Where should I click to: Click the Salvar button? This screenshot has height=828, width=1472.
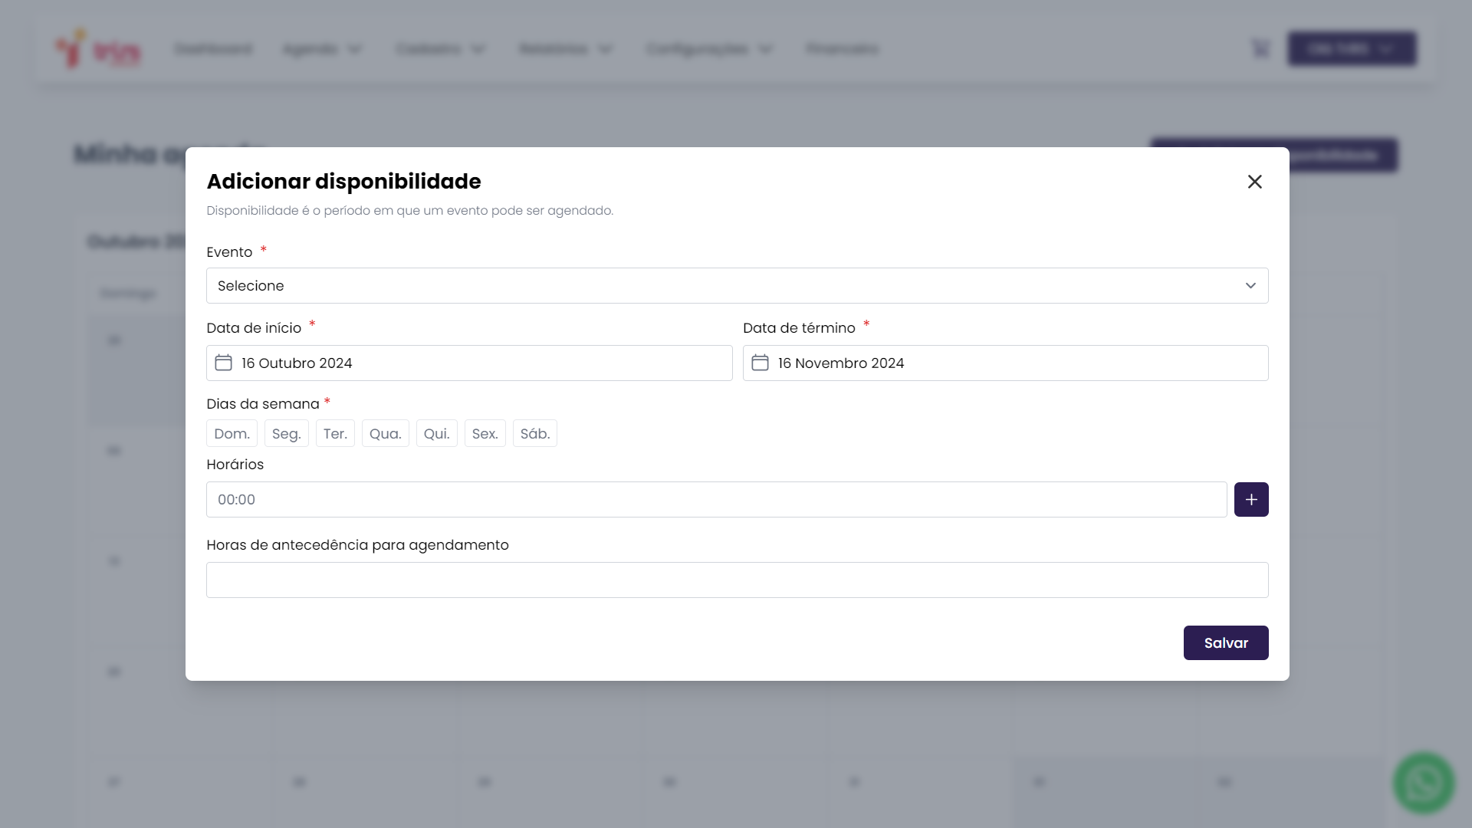tap(1225, 643)
